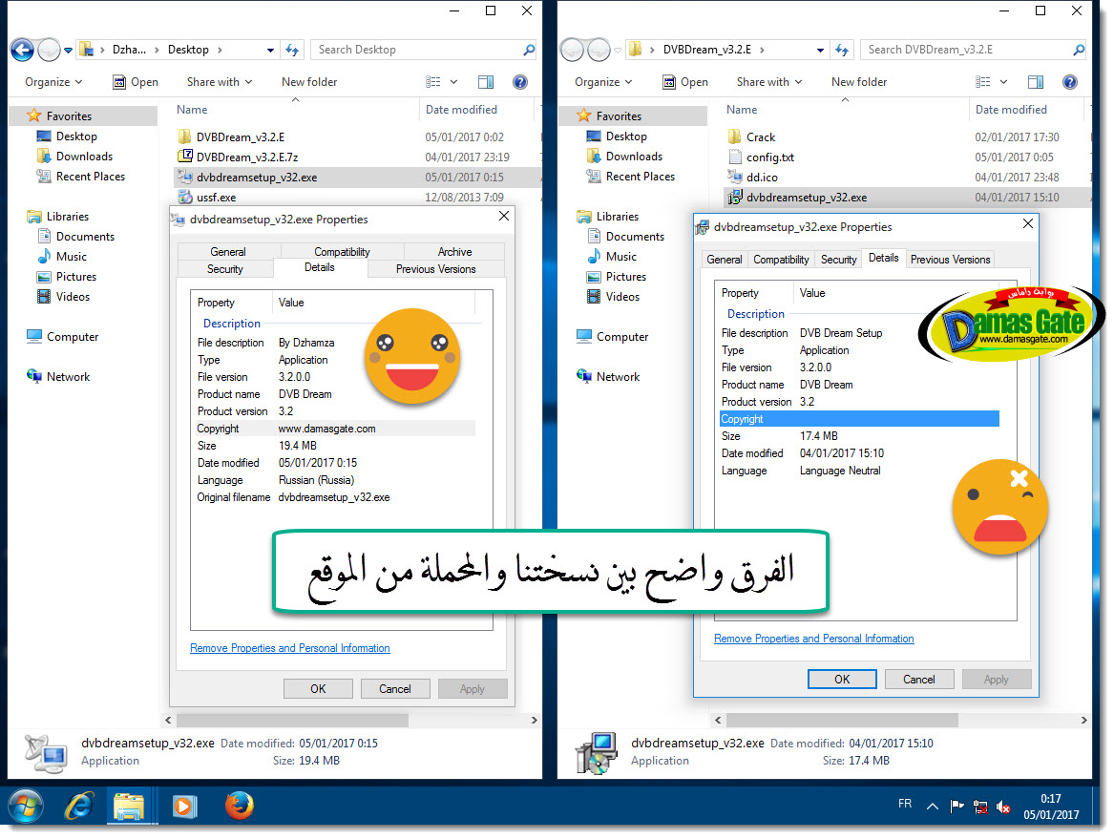Open Organize dropdown in left Explorer window

pyautogui.click(x=53, y=82)
